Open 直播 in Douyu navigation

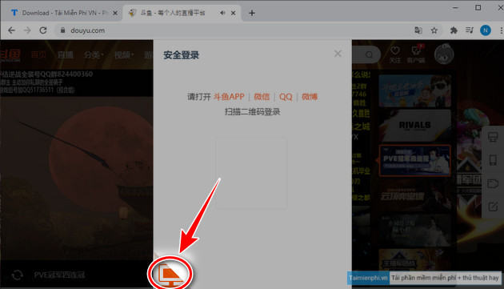point(66,54)
